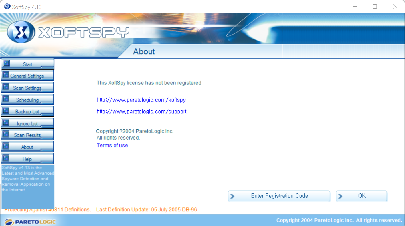Click the Protecting Against Definitions status text
405x226 pixels.
point(48,210)
